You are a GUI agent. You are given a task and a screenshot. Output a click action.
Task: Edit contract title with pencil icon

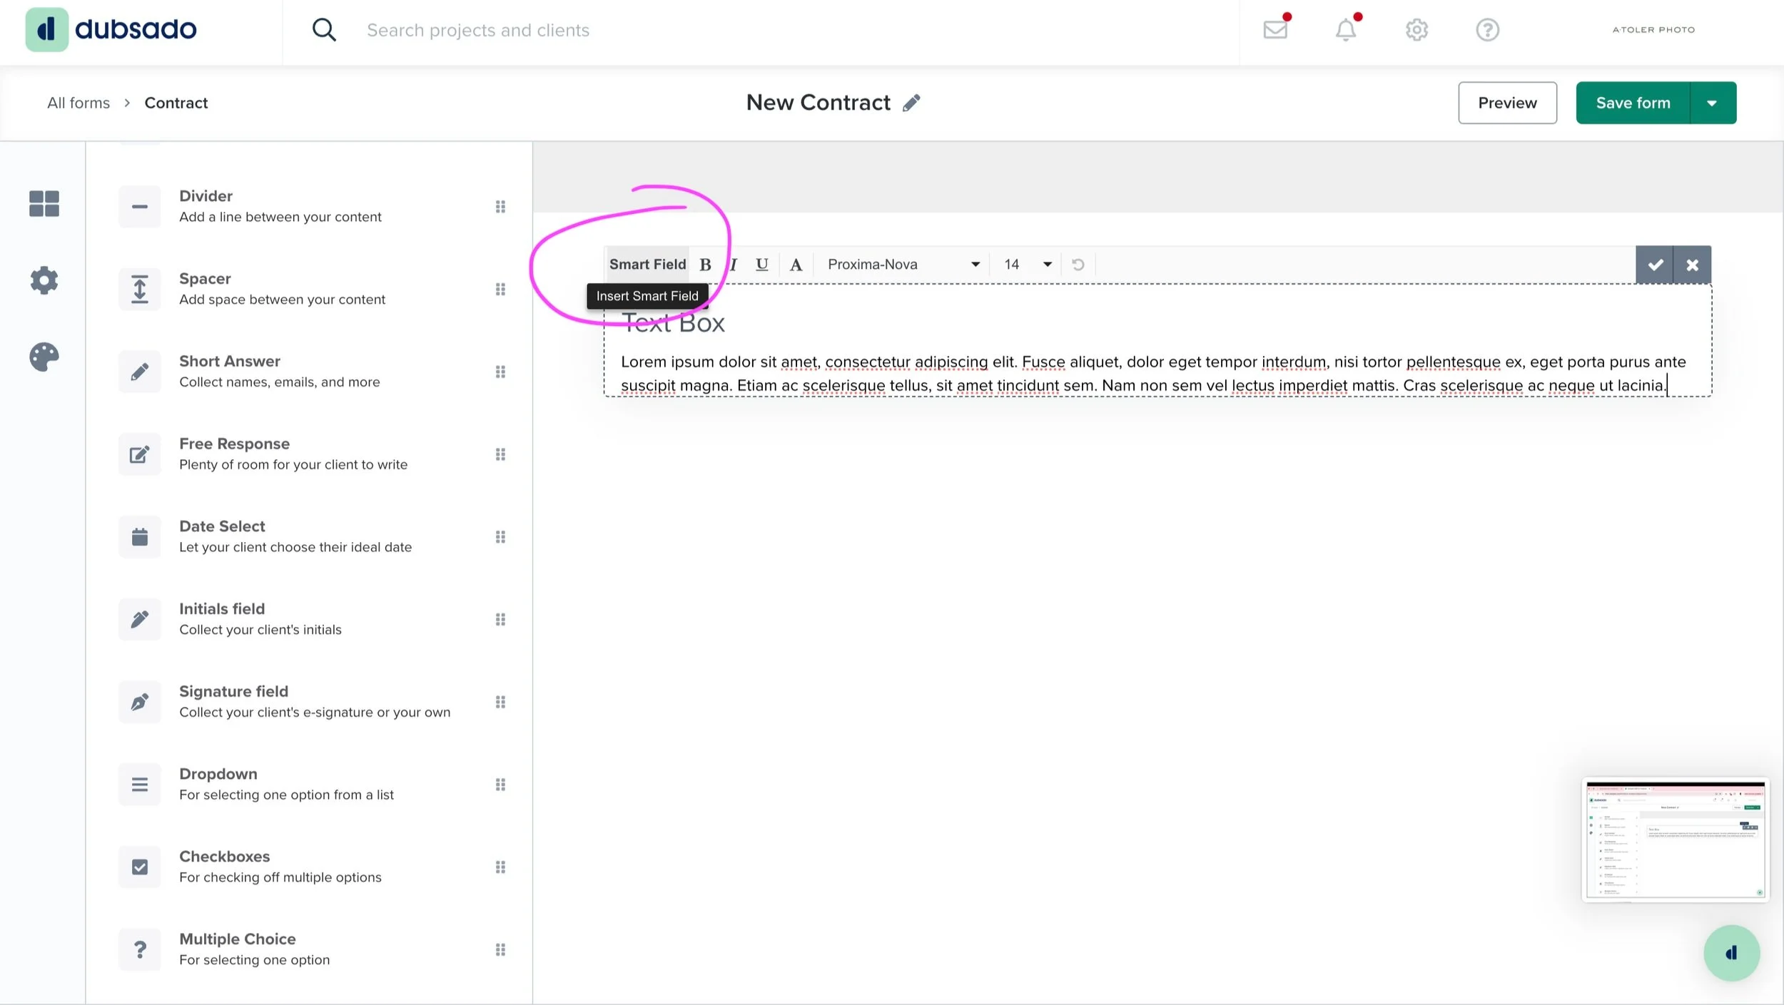(x=911, y=103)
